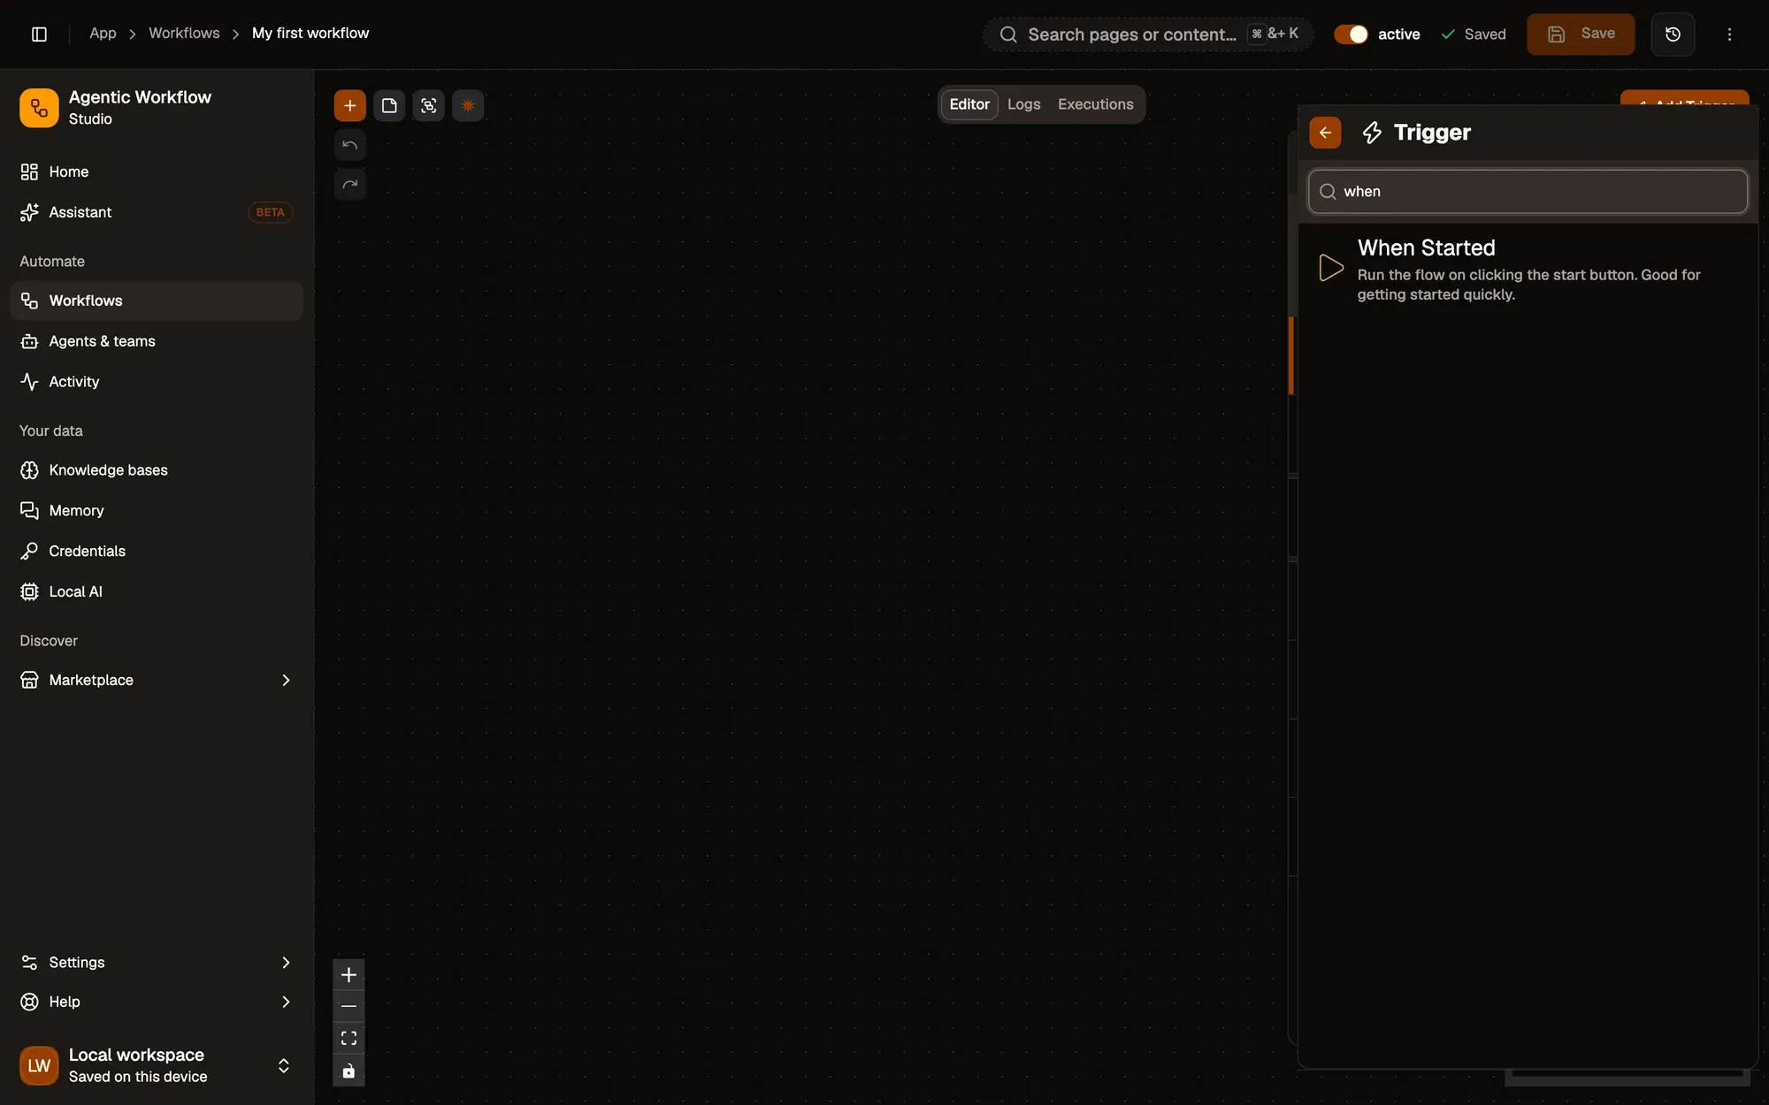Click the undo arrow button
The image size is (1769, 1105).
[x=350, y=145]
